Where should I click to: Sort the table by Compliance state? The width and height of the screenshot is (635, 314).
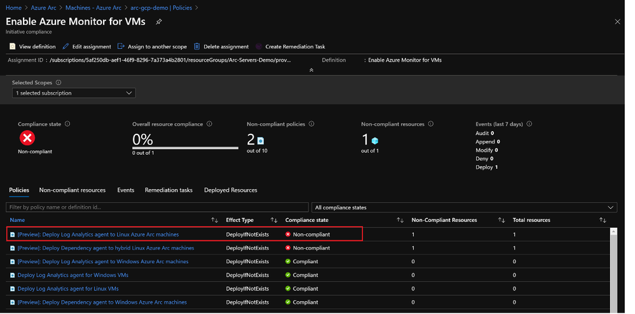400,220
